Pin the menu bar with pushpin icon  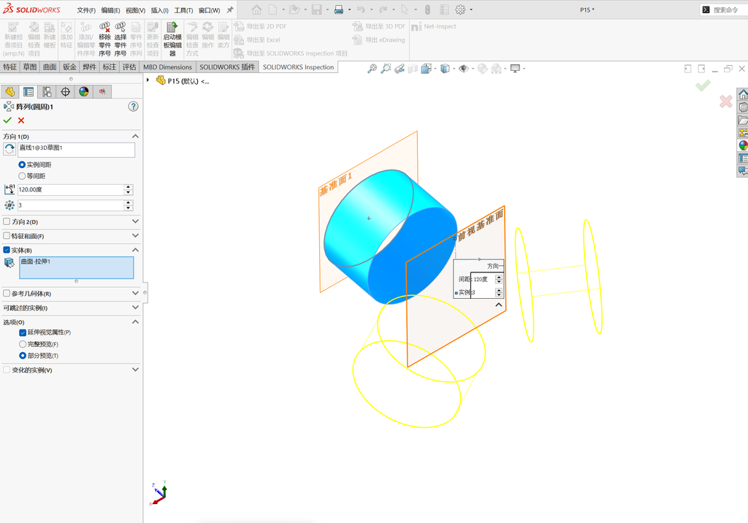[230, 9]
